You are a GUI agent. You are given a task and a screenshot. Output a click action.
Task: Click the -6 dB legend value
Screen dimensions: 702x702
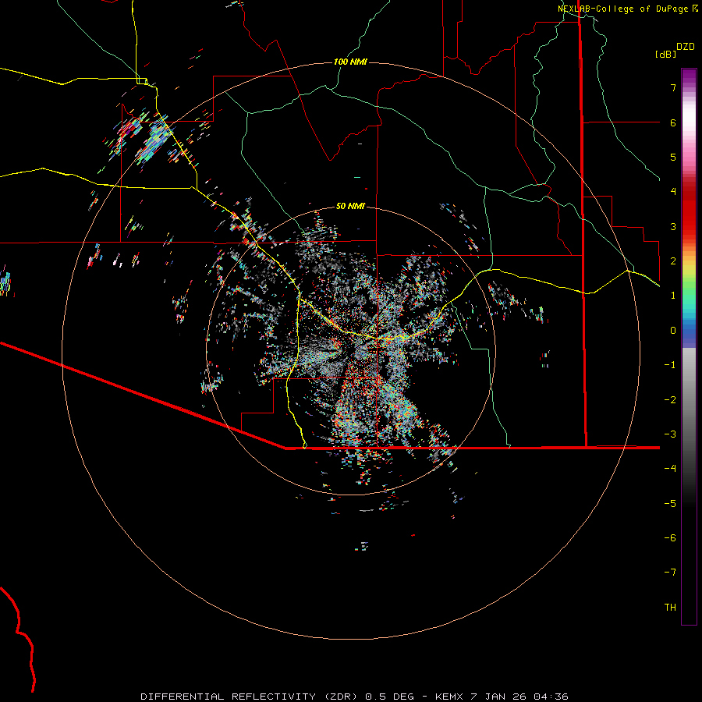pyautogui.click(x=670, y=538)
